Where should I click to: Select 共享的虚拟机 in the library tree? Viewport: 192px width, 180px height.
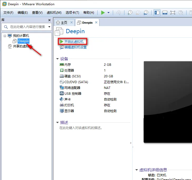click(22, 46)
